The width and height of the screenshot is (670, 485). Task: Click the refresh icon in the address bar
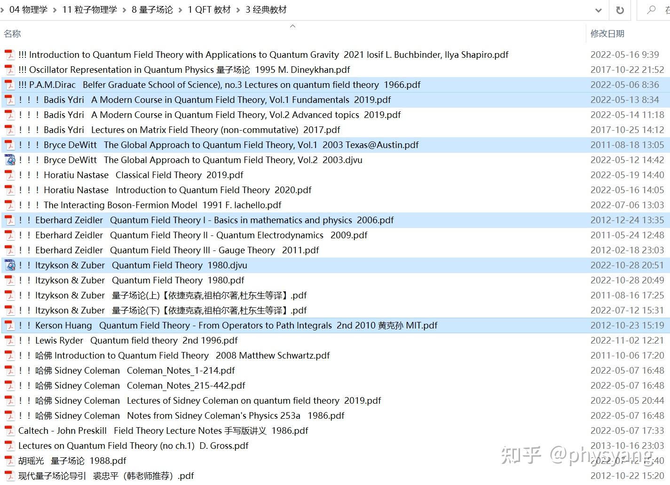coord(619,10)
